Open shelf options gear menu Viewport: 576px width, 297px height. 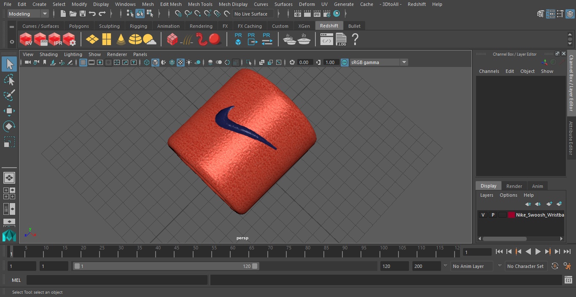coord(12,42)
